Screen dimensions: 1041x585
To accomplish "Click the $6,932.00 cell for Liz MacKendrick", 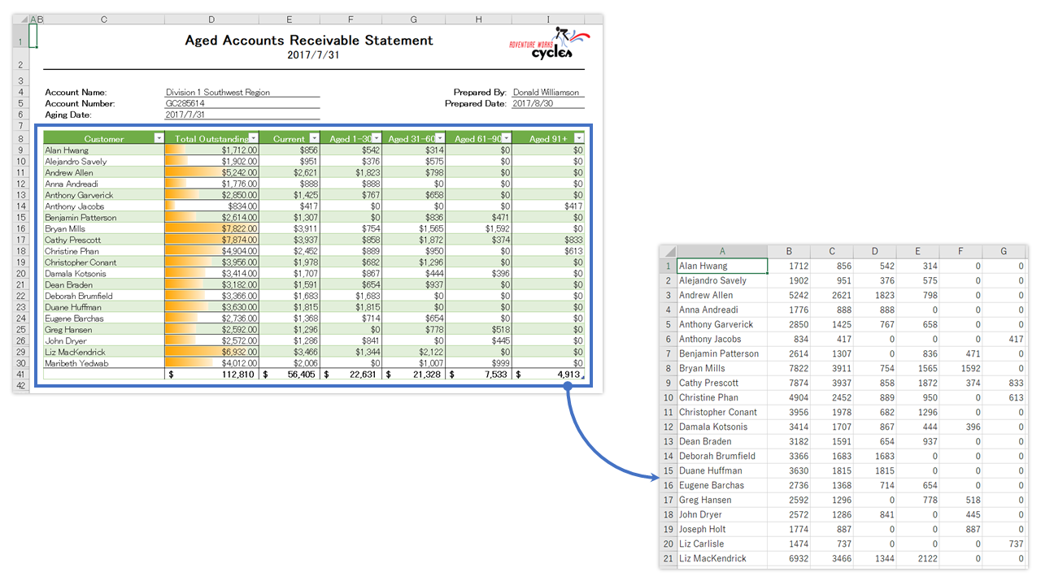I will 211,352.
